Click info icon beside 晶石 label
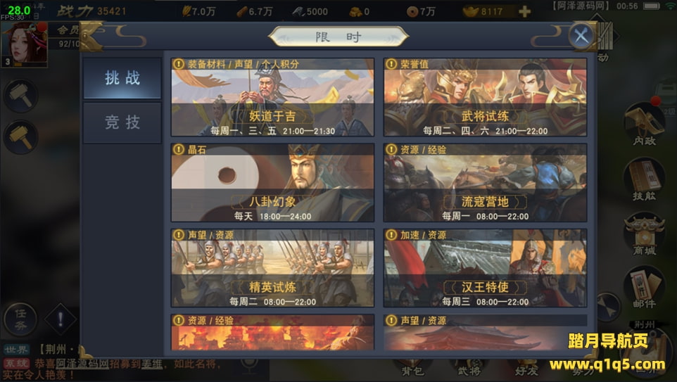 point(178,149)
